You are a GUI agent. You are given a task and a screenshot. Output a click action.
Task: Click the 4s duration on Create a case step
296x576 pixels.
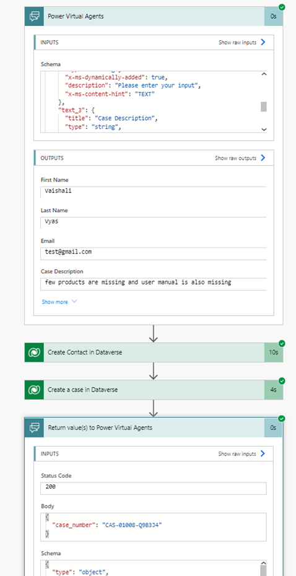pyautogui.click(x=273, y=390)
